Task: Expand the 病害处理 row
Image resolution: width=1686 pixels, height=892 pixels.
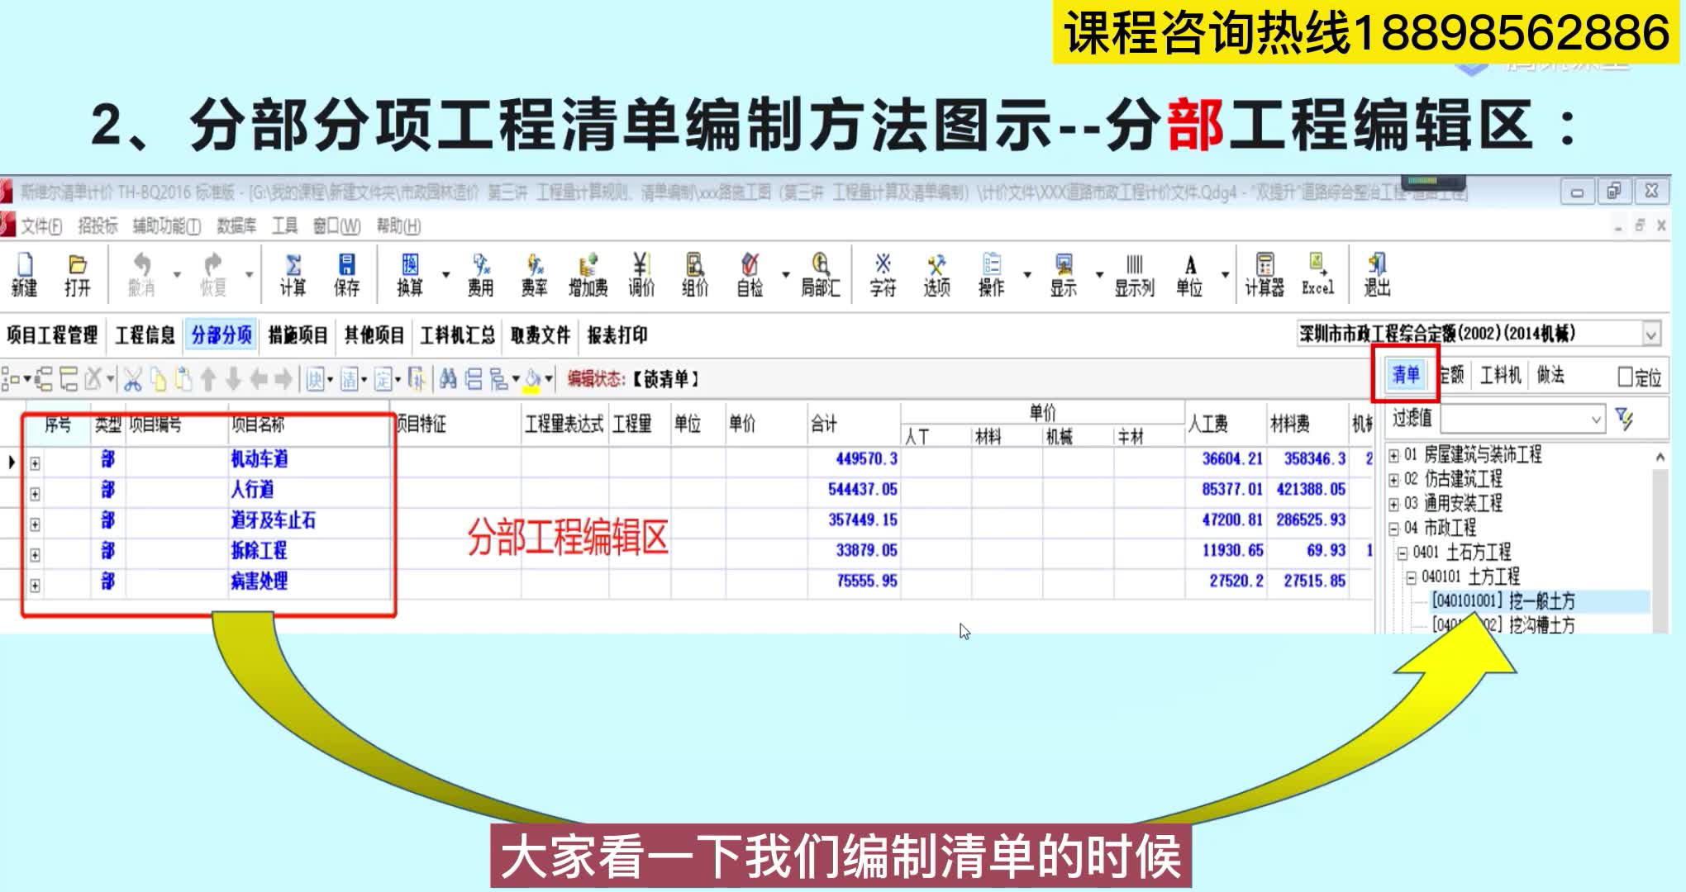Action: pos(35,586)
